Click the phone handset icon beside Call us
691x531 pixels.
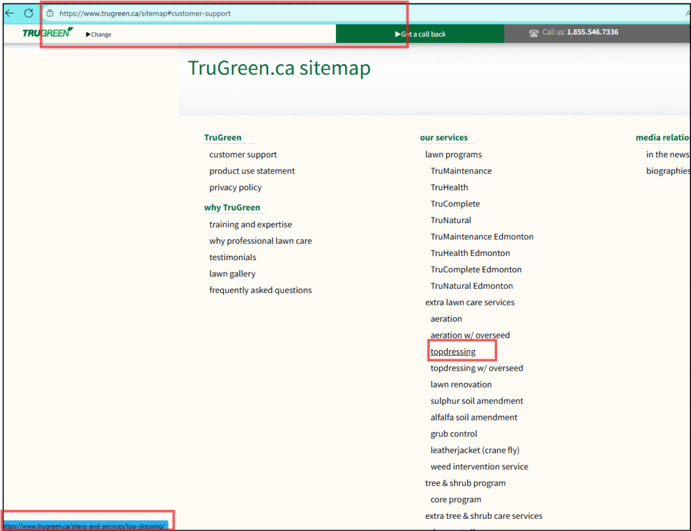click(534, 32)
